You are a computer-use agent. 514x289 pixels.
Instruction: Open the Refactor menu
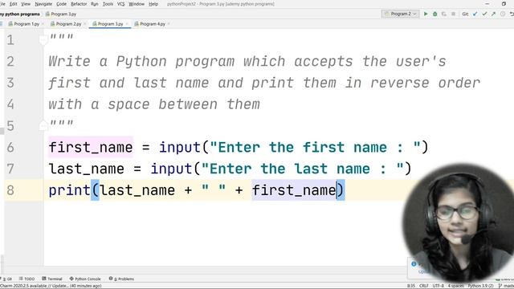click(x=79, y=4)
